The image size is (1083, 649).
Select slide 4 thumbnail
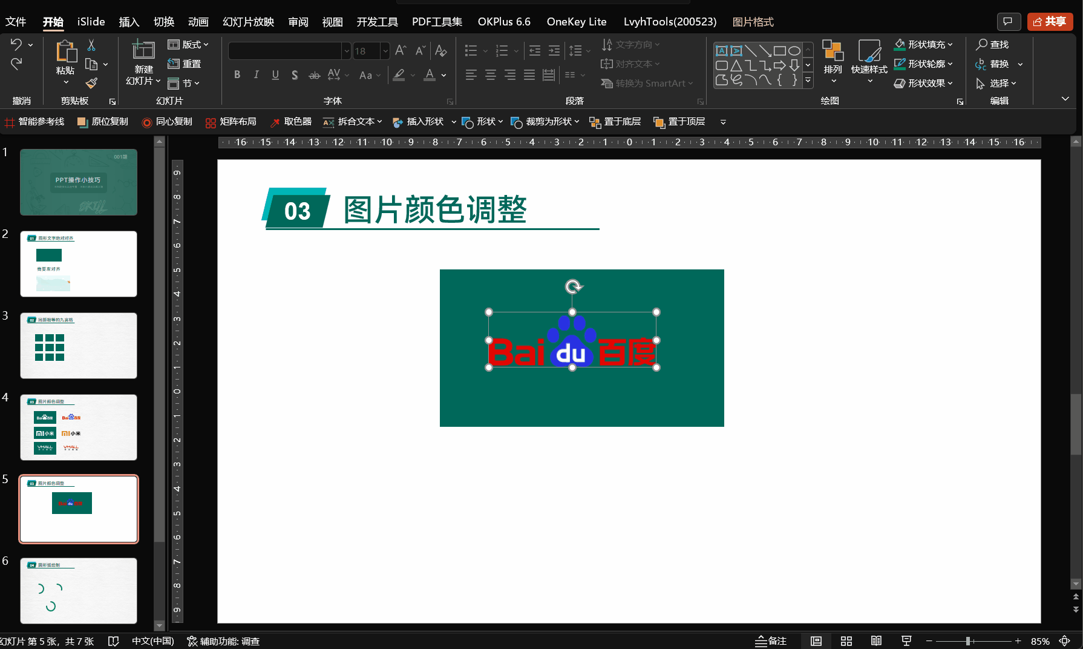(79, 427)
